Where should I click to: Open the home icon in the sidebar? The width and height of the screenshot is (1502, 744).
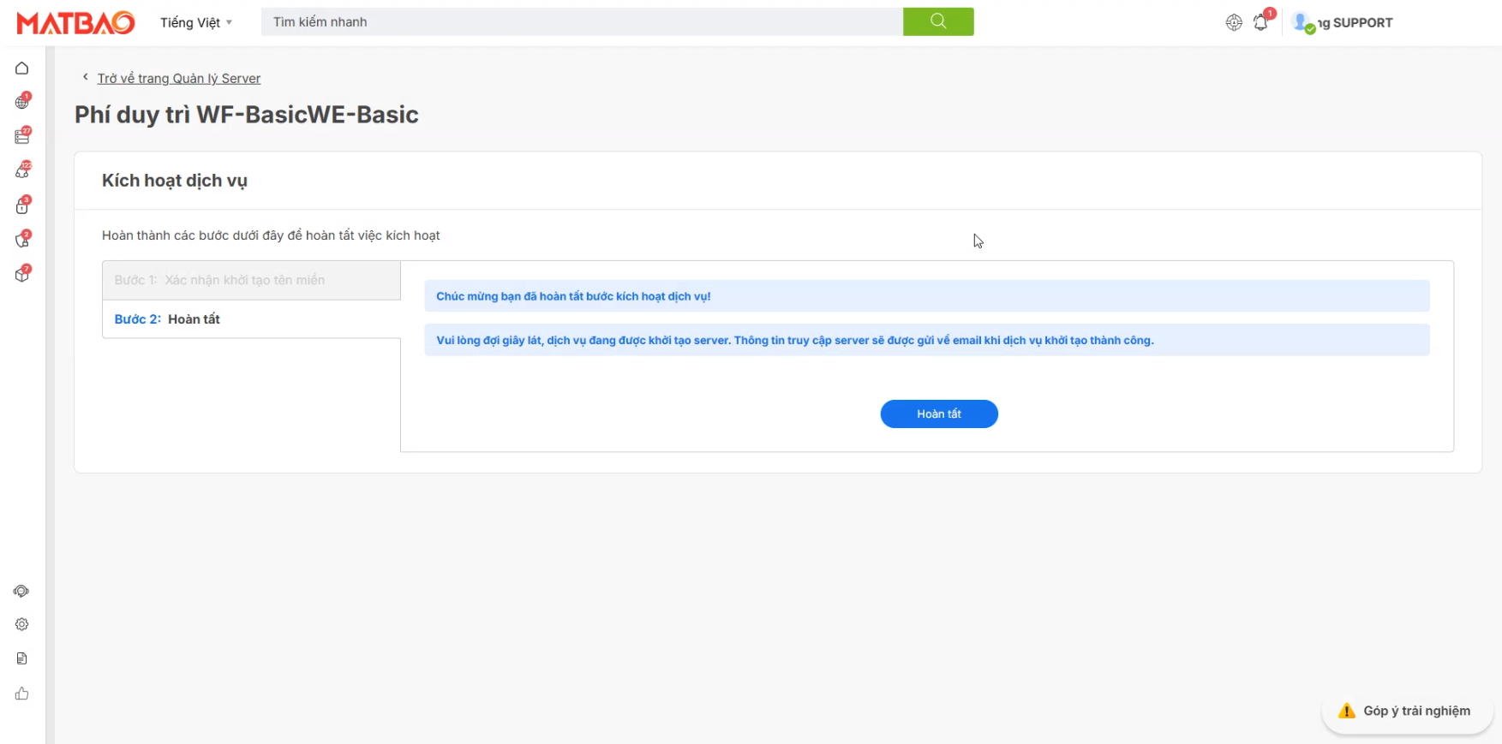click(x=22, y=68)
